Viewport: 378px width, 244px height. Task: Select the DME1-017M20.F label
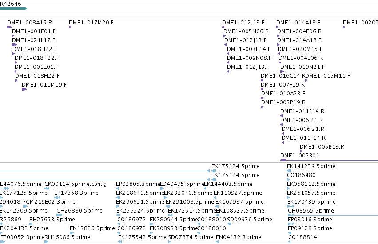point(92,23)
